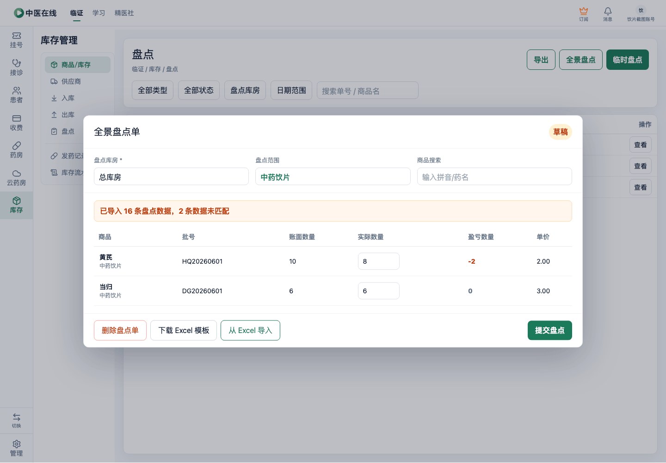666x463 pixels.
Task: Open the 挂号 registration sidebar icon
Action: pyautogui.click(x=17, y=36)
